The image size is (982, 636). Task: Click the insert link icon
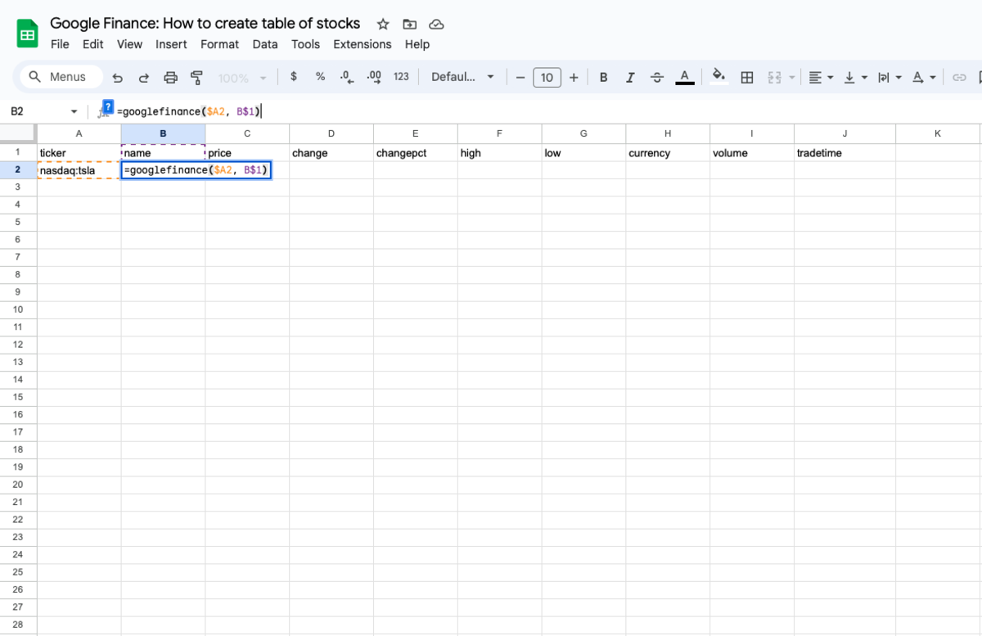959,77
